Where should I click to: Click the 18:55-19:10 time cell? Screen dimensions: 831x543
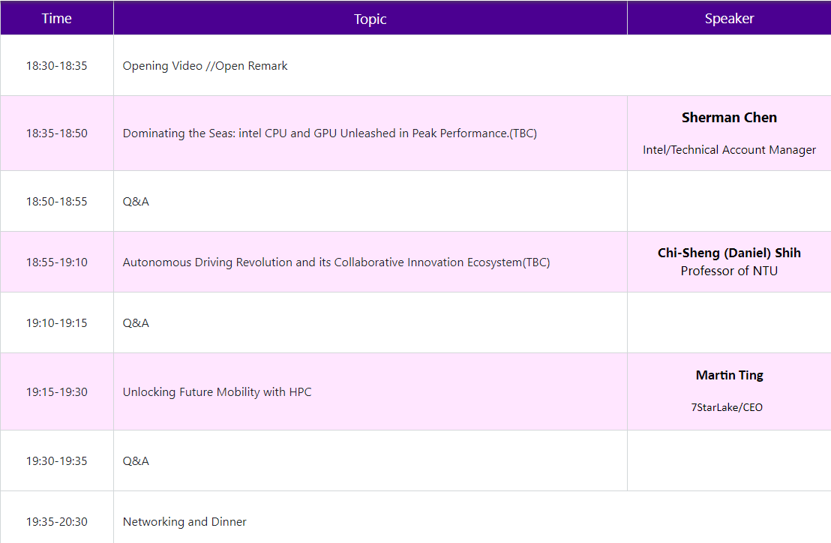(57, 262)
